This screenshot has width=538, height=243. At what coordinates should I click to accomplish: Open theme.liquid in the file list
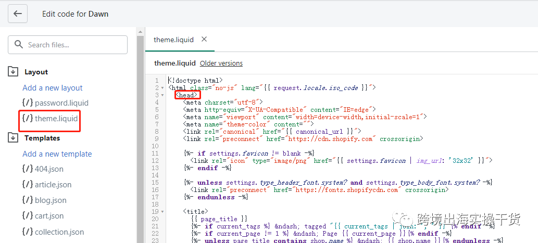coord(56,119)
